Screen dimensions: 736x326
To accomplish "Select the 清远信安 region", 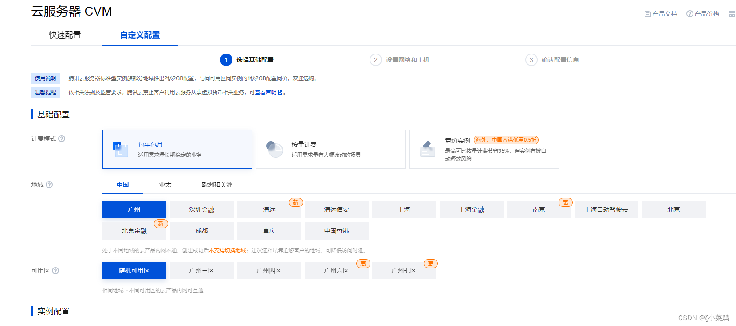I will click(x=337, y=210).
